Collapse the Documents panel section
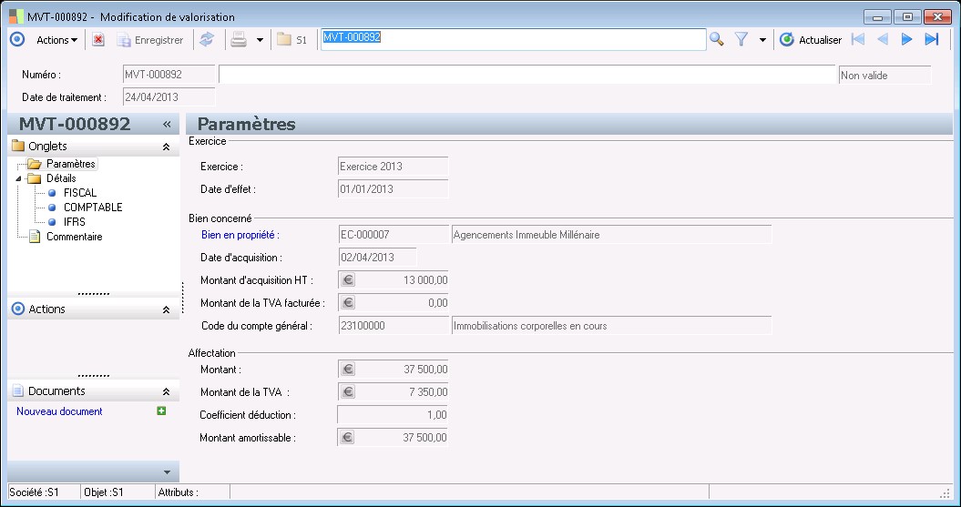This screenshot has width=961, height=507. pos(166,391)
